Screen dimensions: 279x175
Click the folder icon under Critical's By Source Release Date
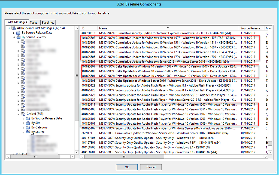[27, 118]
